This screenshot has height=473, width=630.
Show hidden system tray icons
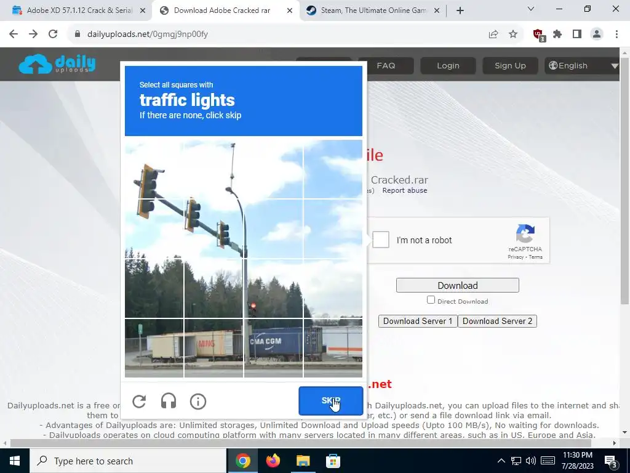click(501, 461)
